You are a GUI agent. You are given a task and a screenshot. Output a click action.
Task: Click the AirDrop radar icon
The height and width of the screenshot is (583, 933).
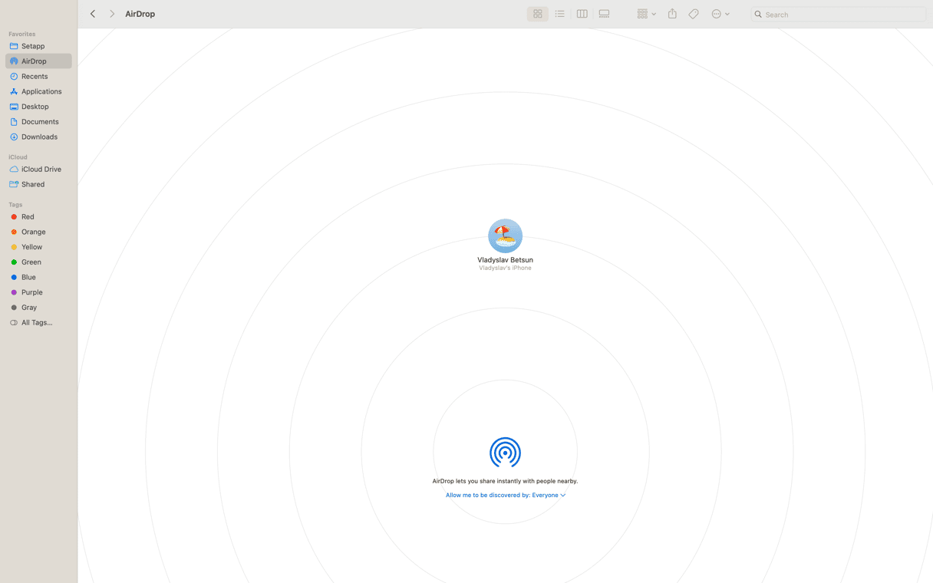point(505,453)
